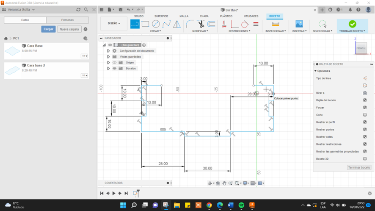Toggle the Forzar checkbox
This screenshot has height=211, width=375.
pos(365,108)
